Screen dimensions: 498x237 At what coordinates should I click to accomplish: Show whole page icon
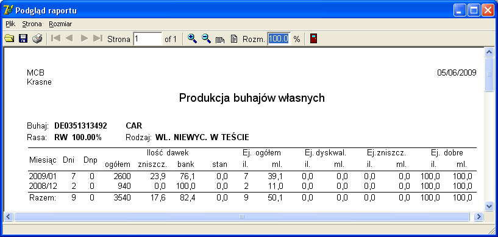point(234,39)
